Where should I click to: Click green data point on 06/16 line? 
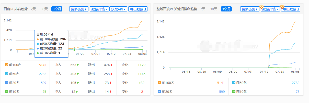[74, 50]
